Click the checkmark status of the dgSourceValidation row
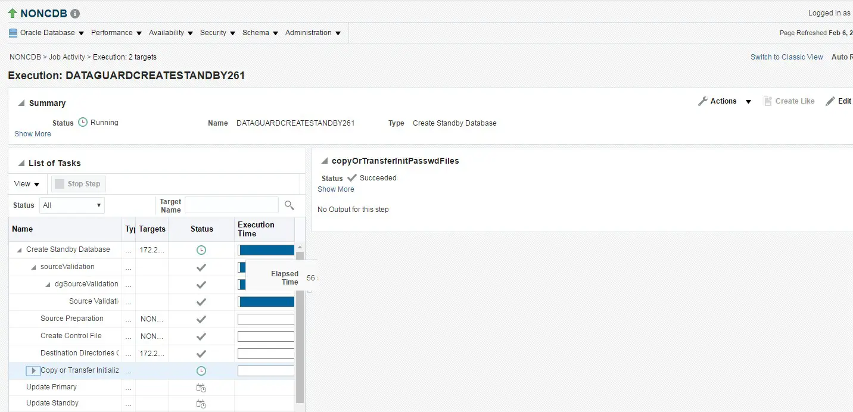 pos(201,285)
